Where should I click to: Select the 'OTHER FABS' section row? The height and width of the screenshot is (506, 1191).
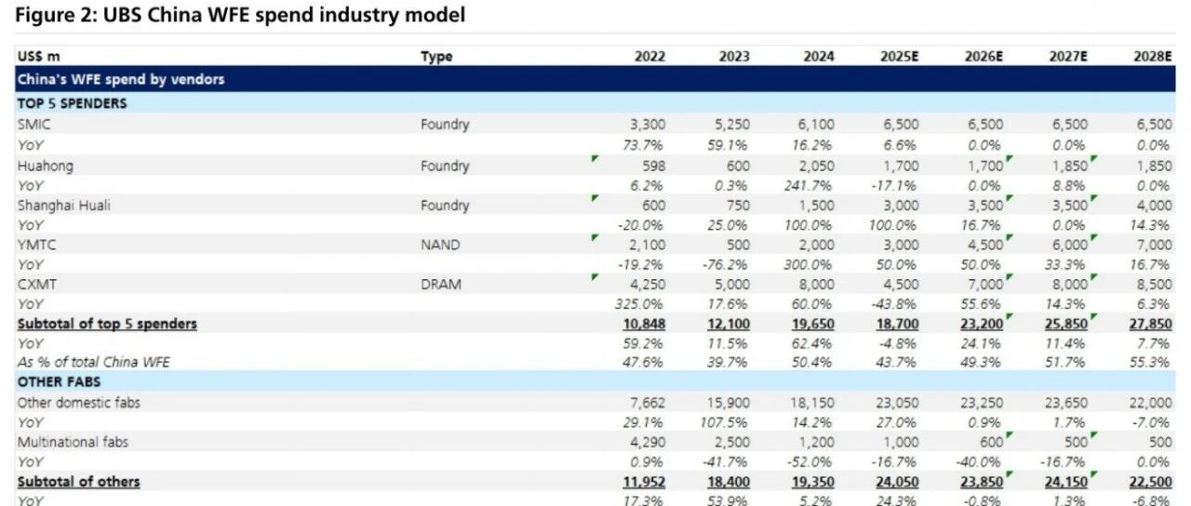coord(595,381)
